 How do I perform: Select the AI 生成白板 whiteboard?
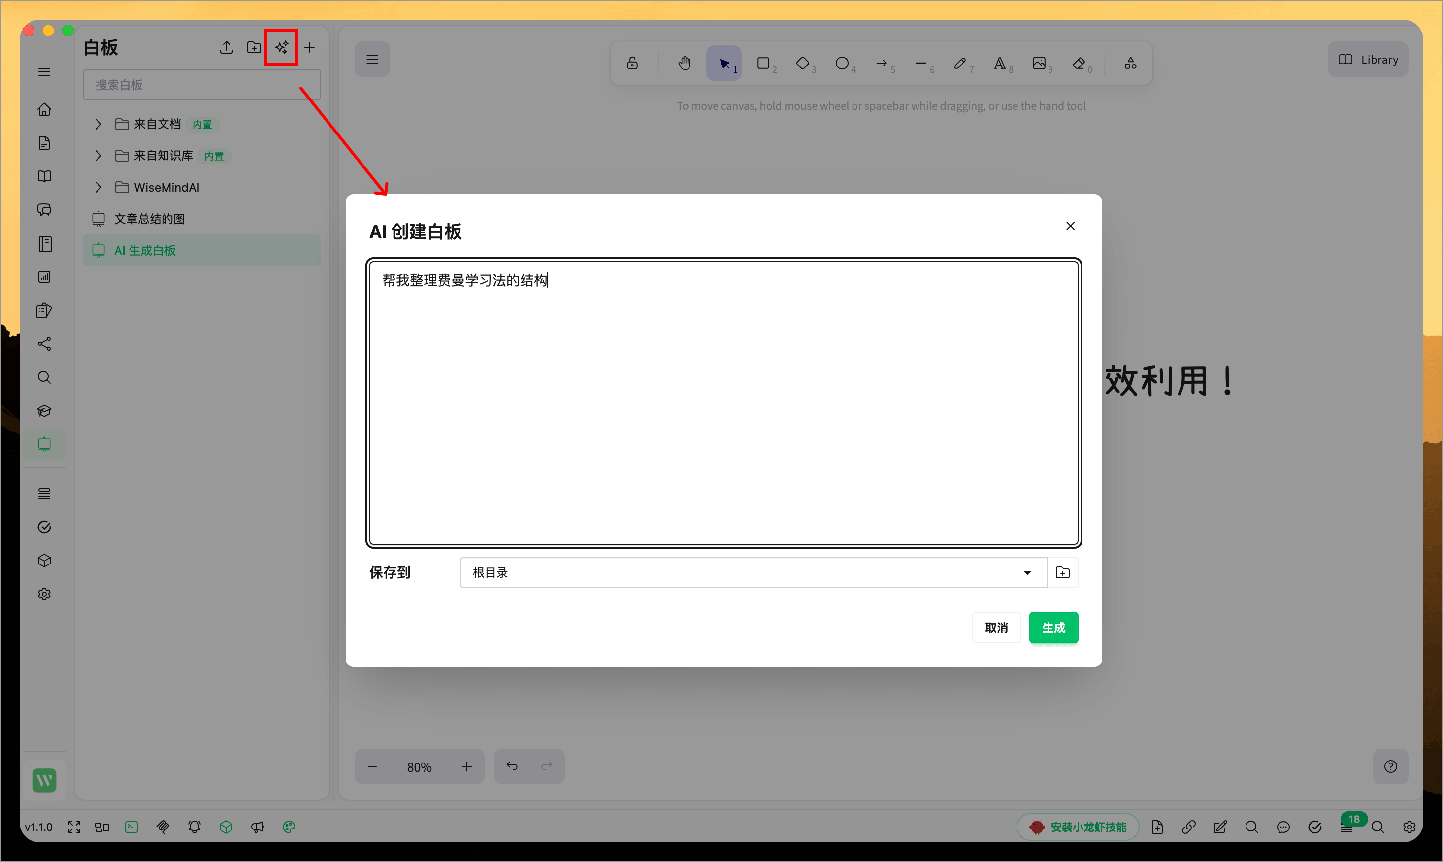(x=201, y=250)
